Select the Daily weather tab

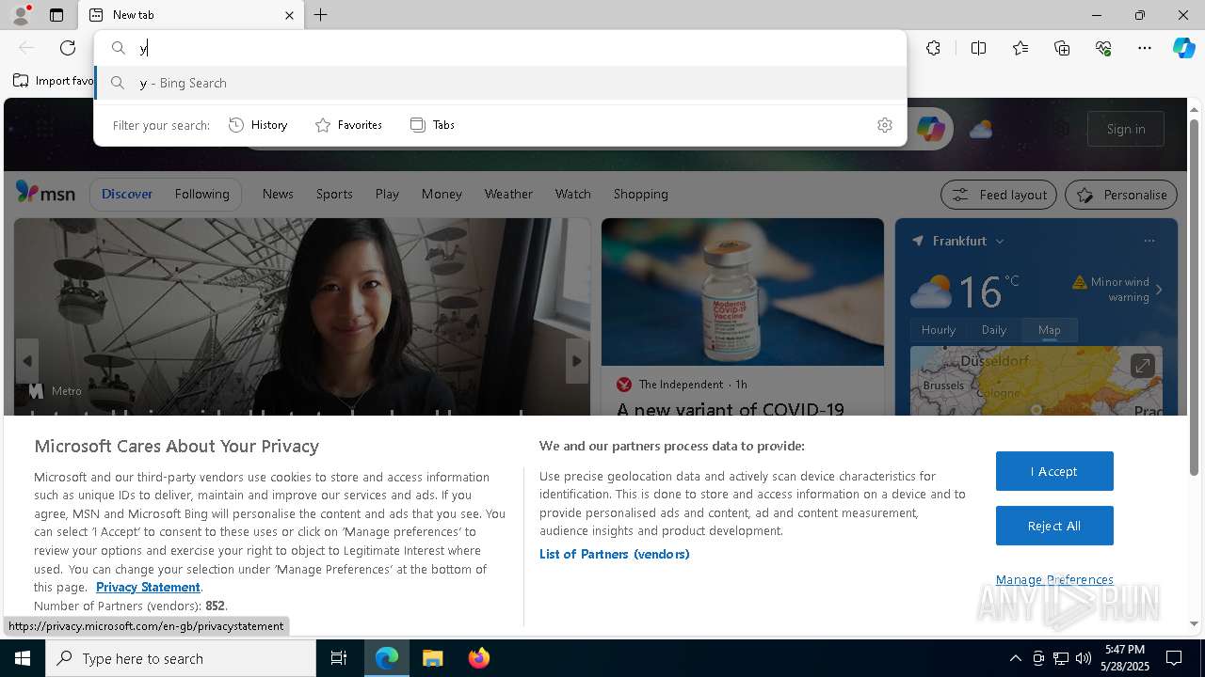(994, 330)
